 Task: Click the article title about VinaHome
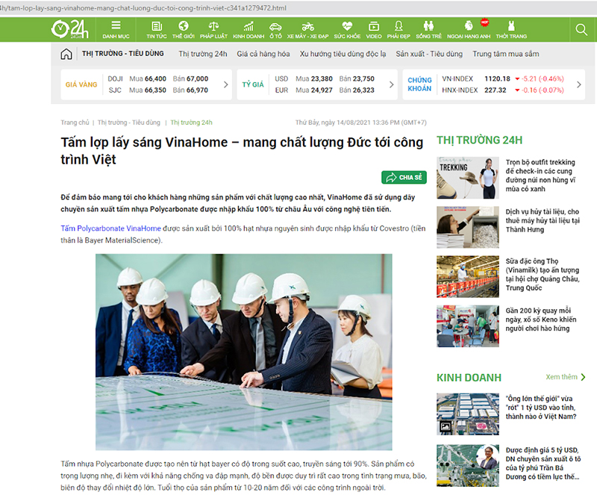pyautogui.click(x=242, y=151)
